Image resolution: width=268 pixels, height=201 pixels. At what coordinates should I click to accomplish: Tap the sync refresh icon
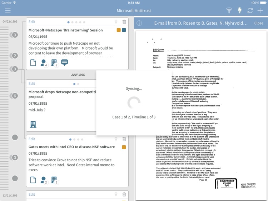coord(250,11)
